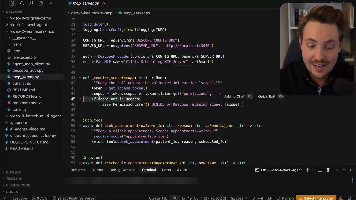Open the Source Control view icon
Image resolution: width=356 pixels, height=200 pixels.
[31, 3]
